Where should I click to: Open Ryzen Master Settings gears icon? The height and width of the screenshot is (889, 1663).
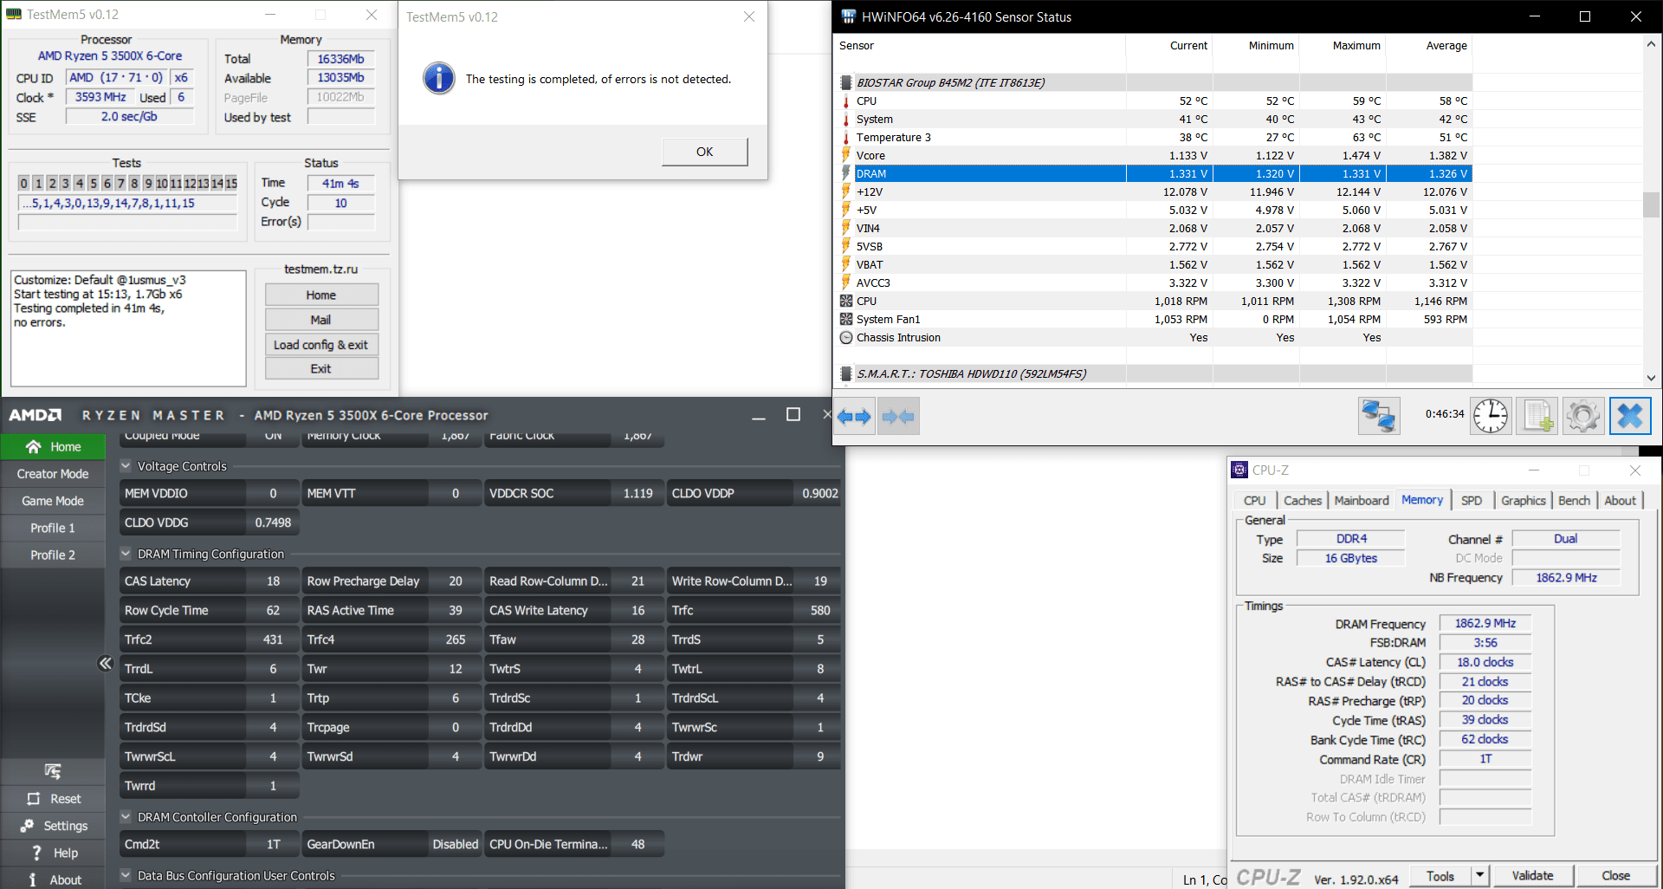[28, 826]
